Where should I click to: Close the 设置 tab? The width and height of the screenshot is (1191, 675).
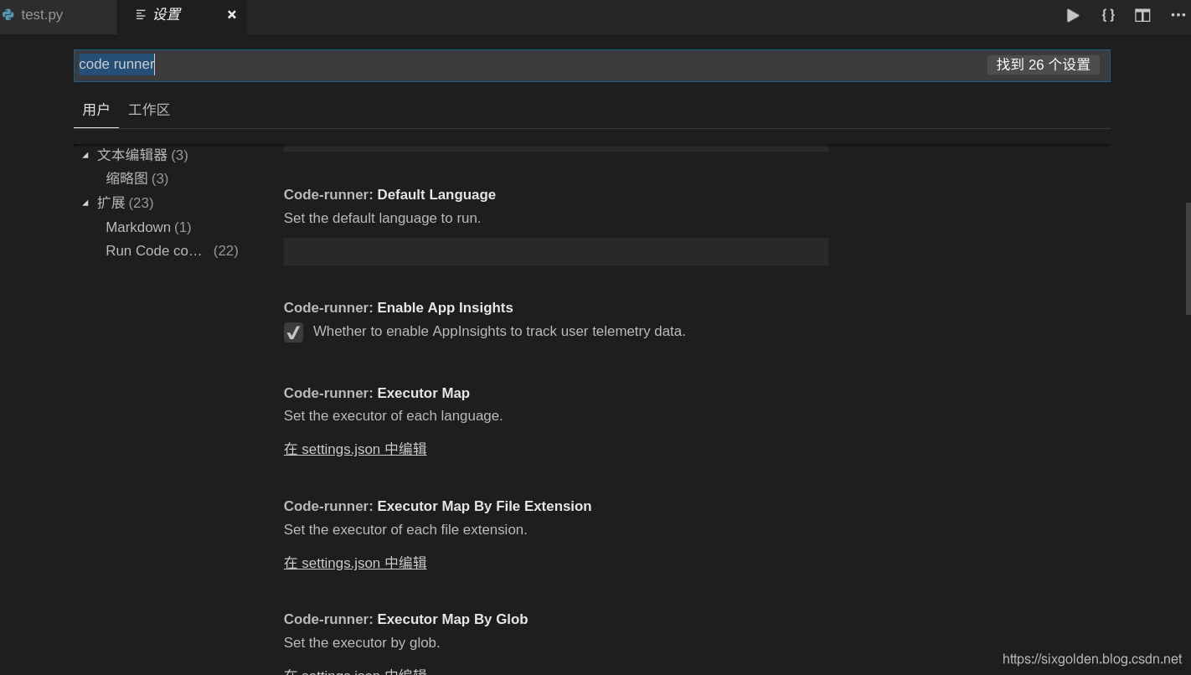click(x=232, y=14)
